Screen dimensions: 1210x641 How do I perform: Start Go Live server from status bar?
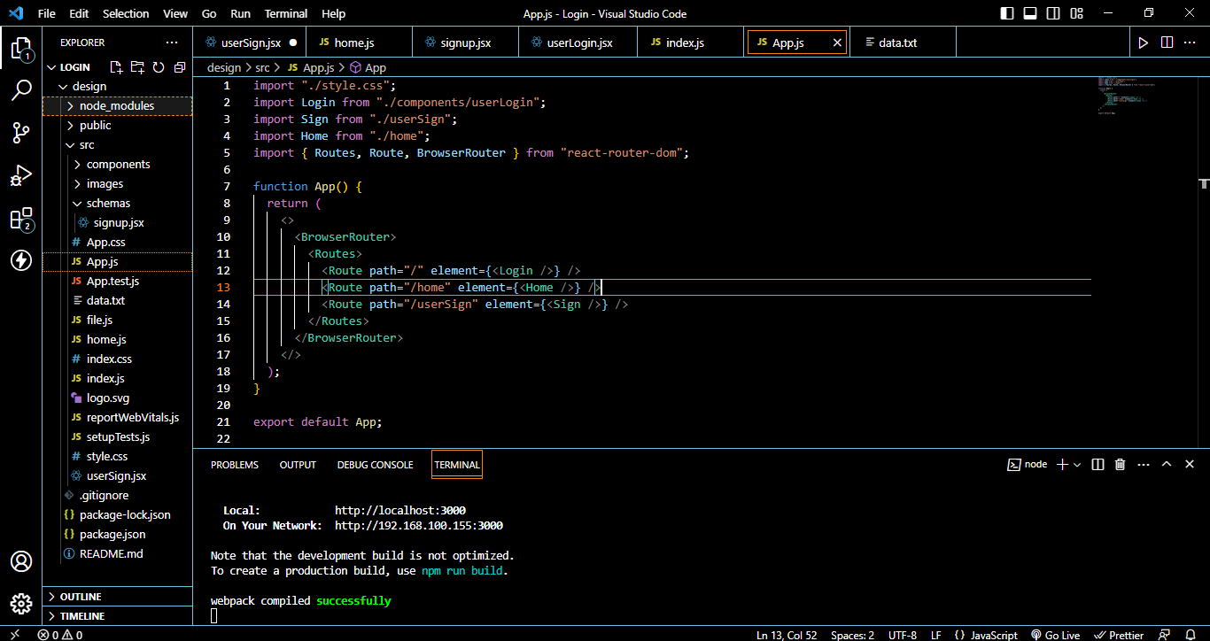[x=1056, y=635]
